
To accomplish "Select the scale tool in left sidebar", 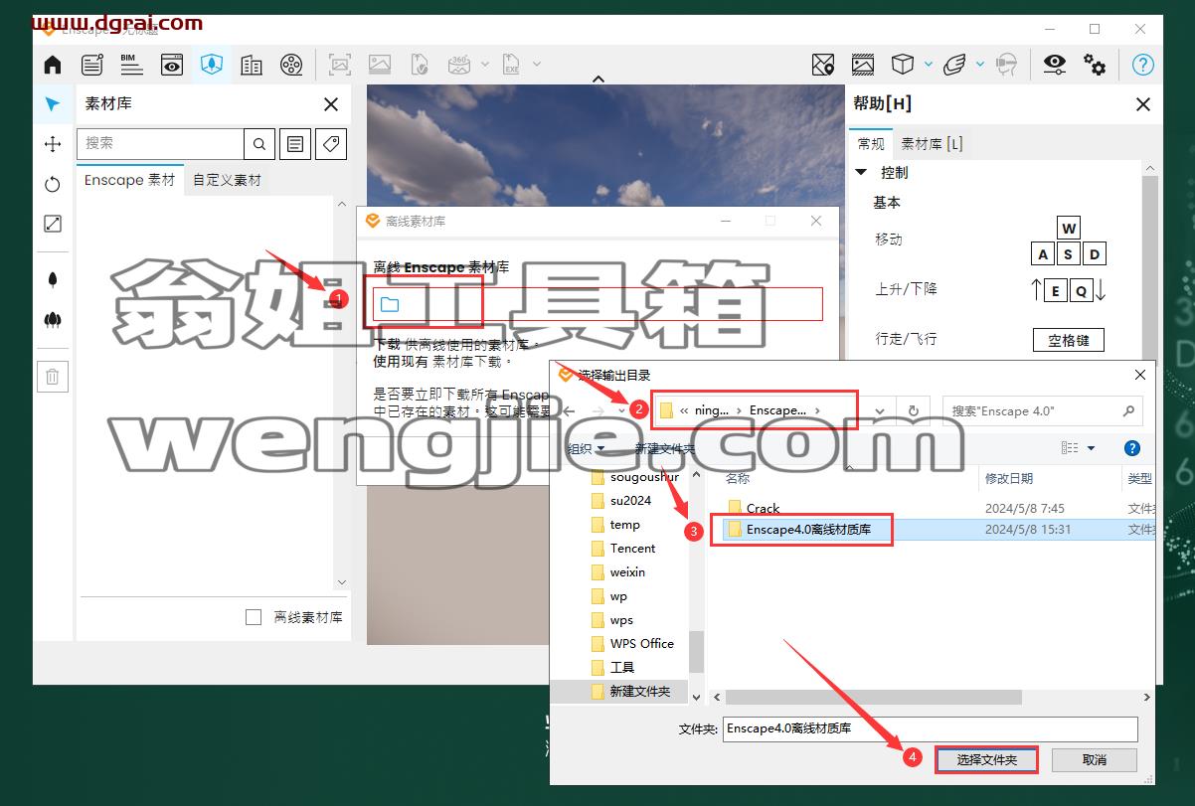I will click(x=53, y=224).
